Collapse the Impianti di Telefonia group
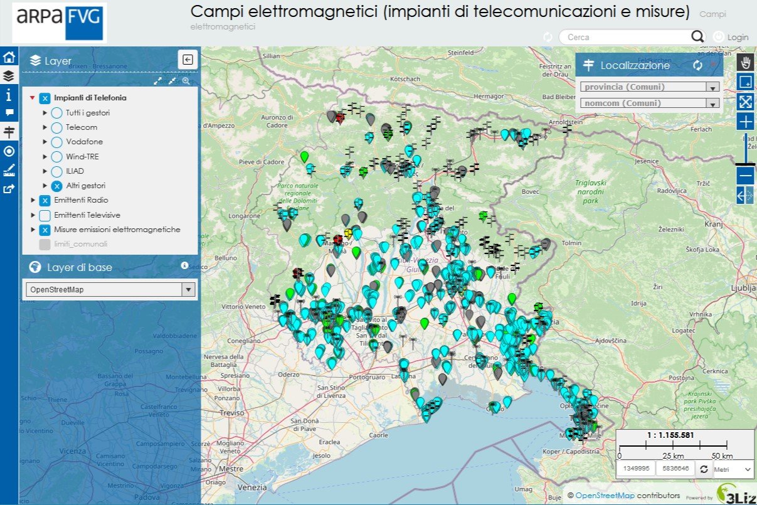 click(x=33, y=98)
